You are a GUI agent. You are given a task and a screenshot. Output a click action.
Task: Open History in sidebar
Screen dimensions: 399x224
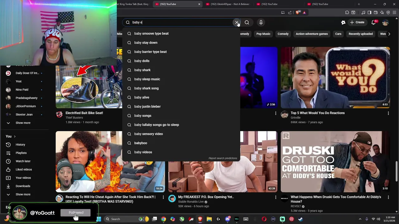(x=20, y=145)
